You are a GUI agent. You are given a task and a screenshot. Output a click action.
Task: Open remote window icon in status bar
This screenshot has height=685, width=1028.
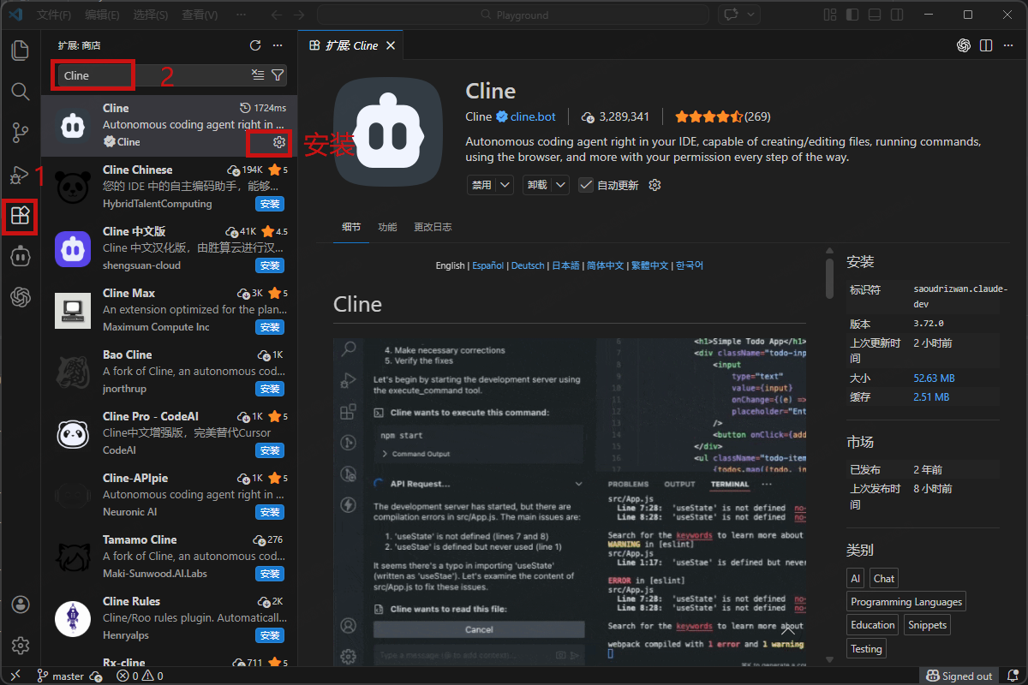coord(15,676)
